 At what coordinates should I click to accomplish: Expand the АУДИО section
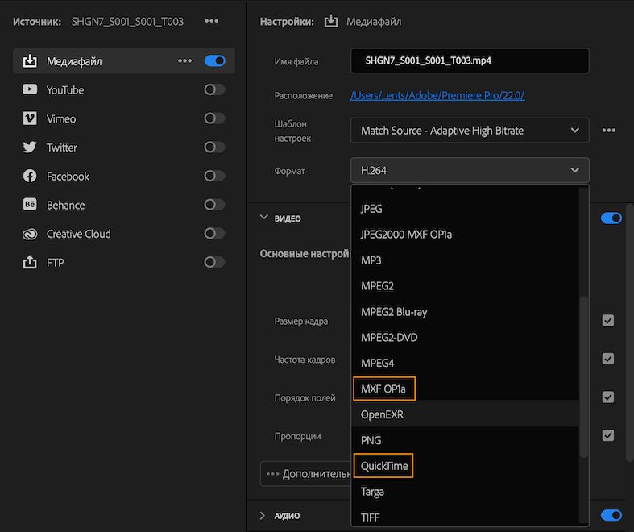(x=263, y=516)
